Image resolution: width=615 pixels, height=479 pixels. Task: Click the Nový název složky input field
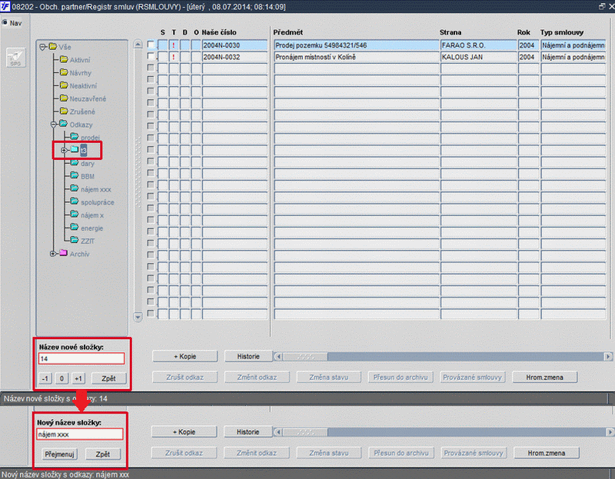(80, 434)
